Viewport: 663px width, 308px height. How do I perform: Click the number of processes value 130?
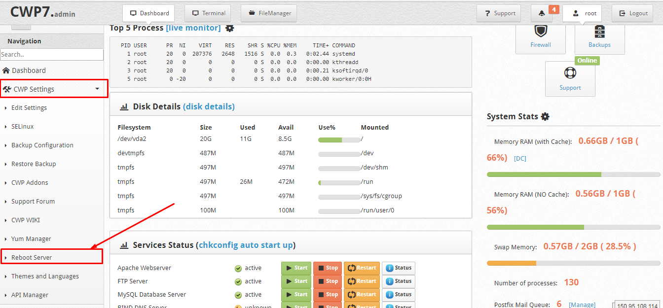571,282
